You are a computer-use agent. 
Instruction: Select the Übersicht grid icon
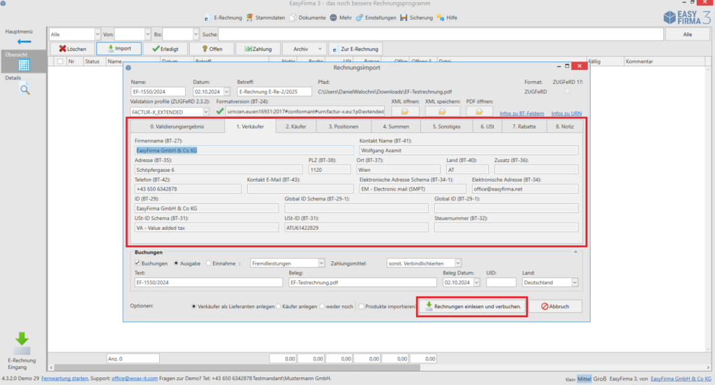click(x=24, y=65)
